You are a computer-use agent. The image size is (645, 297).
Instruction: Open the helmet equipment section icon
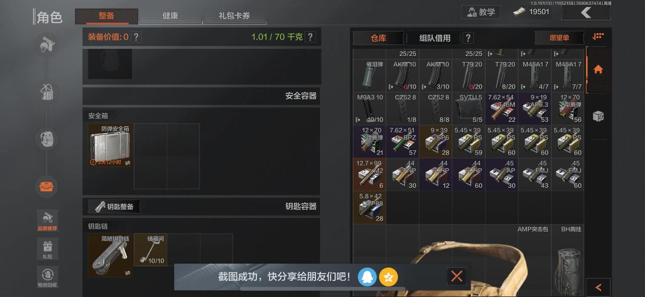pyautogui.click(x=46, y=45)
